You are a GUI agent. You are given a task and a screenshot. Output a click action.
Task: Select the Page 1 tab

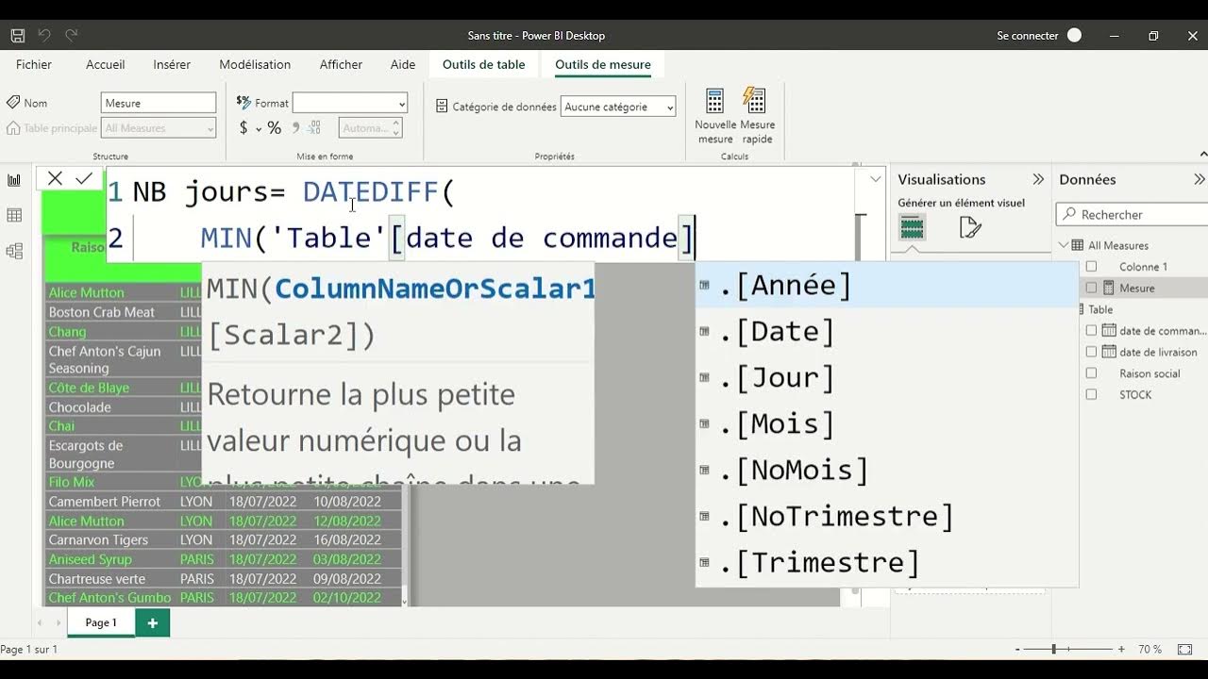(101, 622)
